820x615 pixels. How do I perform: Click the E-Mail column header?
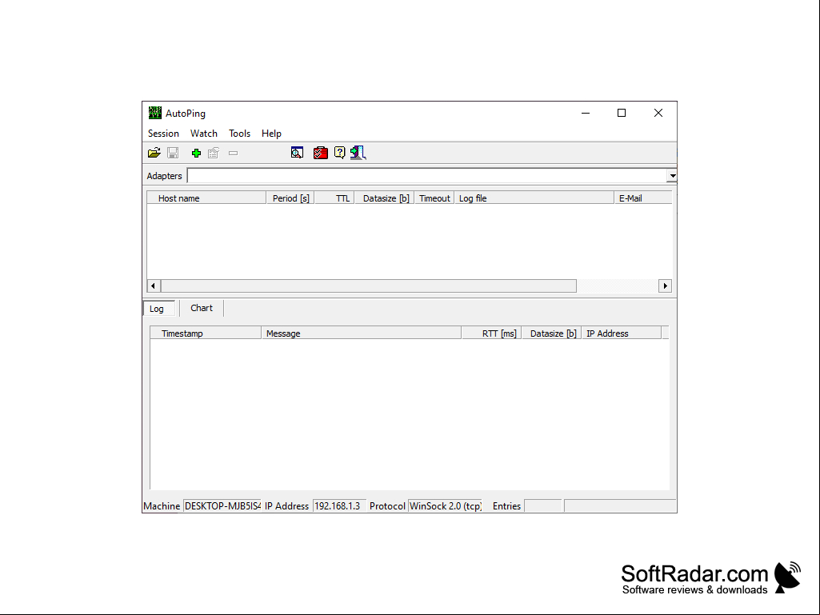pyautogui.click(x=643, y=198)
